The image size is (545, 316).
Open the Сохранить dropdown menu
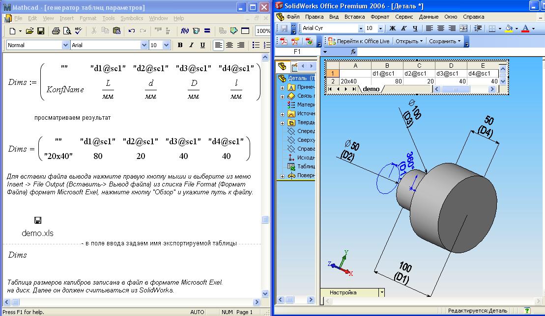click(445, 41)
